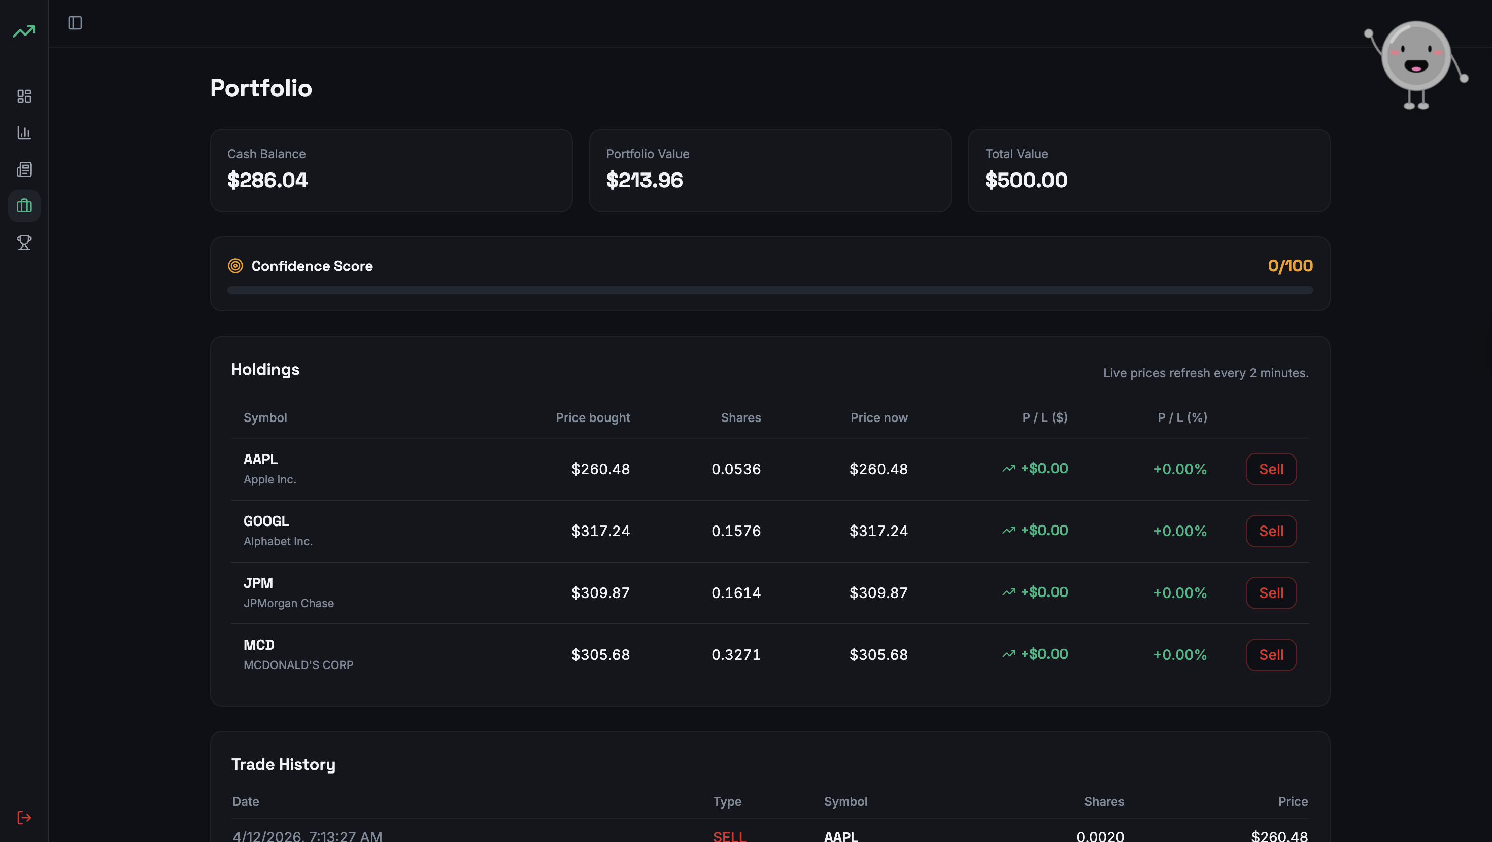Open the bar chart sidebar icon
The height and width of the screenshot is (842, 1492).
pyautogui.click(x=24, y=132)
